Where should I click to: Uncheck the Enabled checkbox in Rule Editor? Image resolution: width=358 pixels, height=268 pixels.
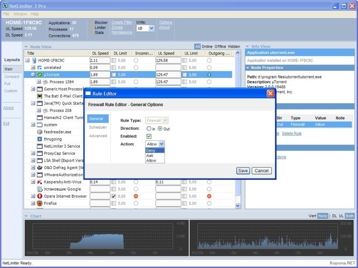(x=149, y=136)
